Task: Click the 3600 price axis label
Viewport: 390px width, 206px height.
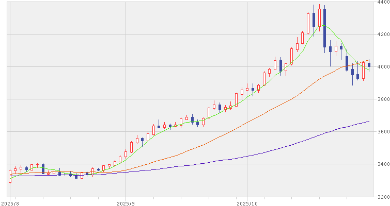Action: 382,132
